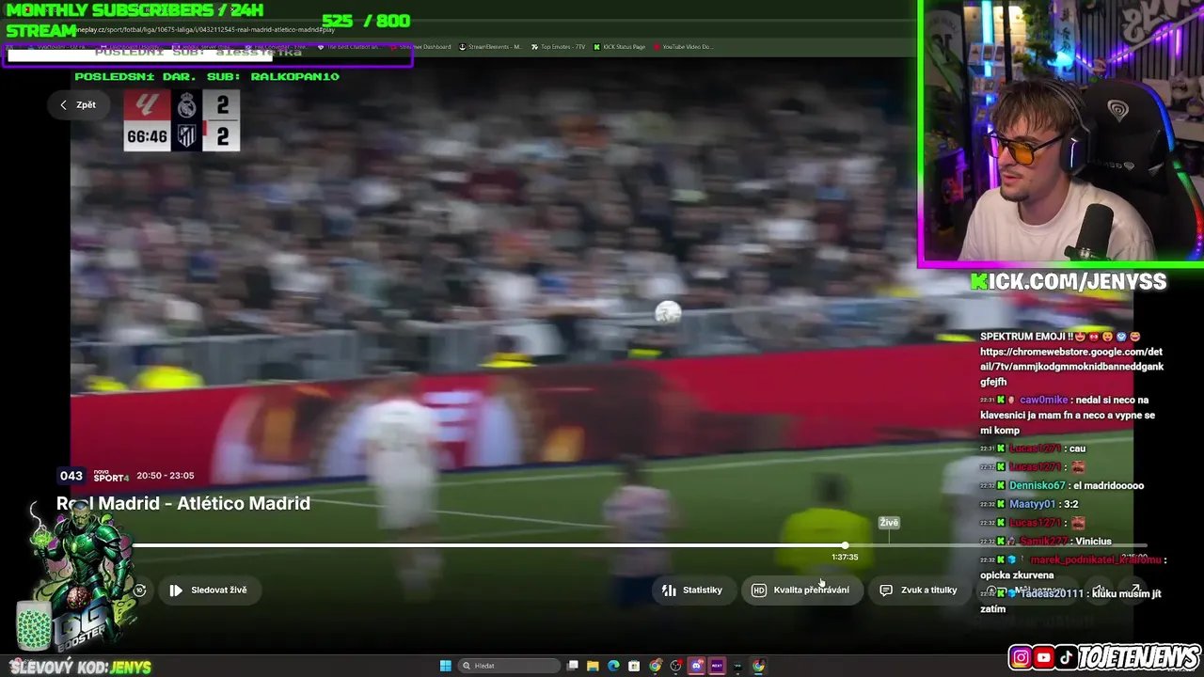Click the Dennisko67 username in chat
The width and height of the screenshot is (1204, 677).
tap(1038, 486)
